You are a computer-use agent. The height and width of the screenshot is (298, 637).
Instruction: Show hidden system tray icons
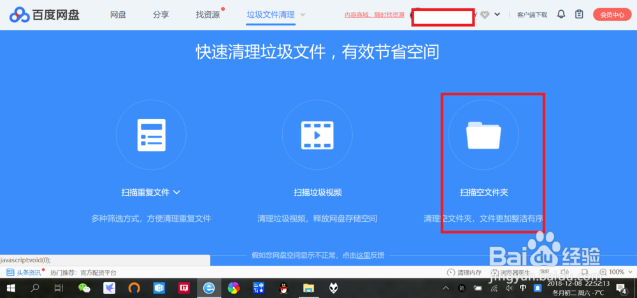coord(446,288)
